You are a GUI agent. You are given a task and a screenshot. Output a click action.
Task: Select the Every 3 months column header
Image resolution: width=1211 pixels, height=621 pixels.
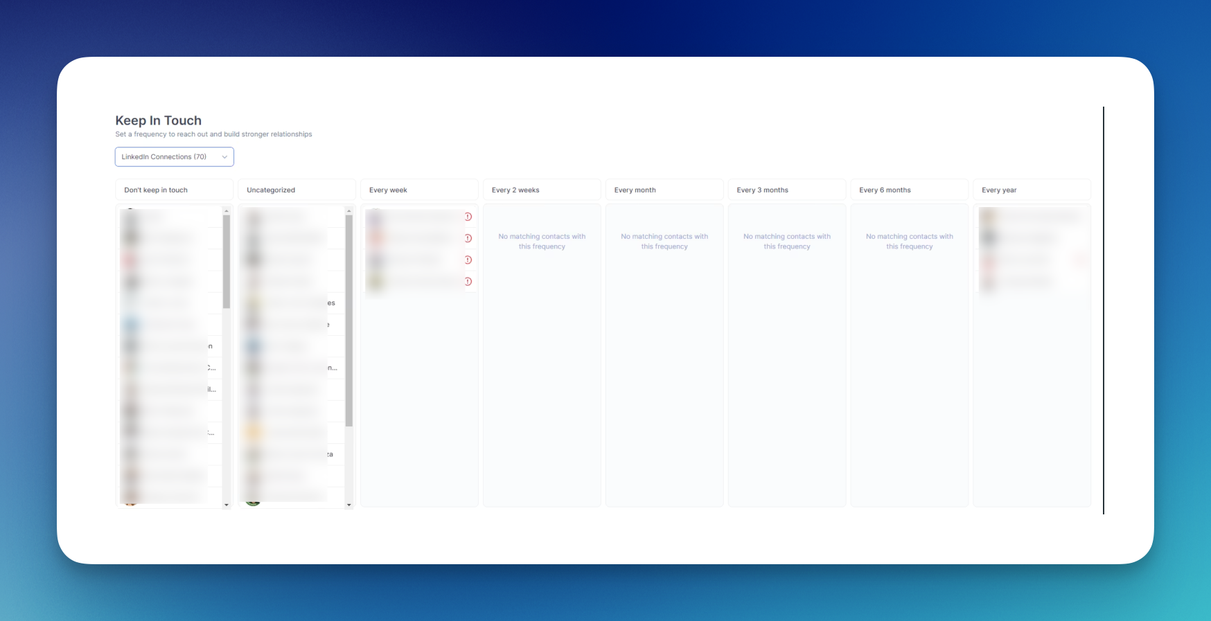click(x=787, y=190)
